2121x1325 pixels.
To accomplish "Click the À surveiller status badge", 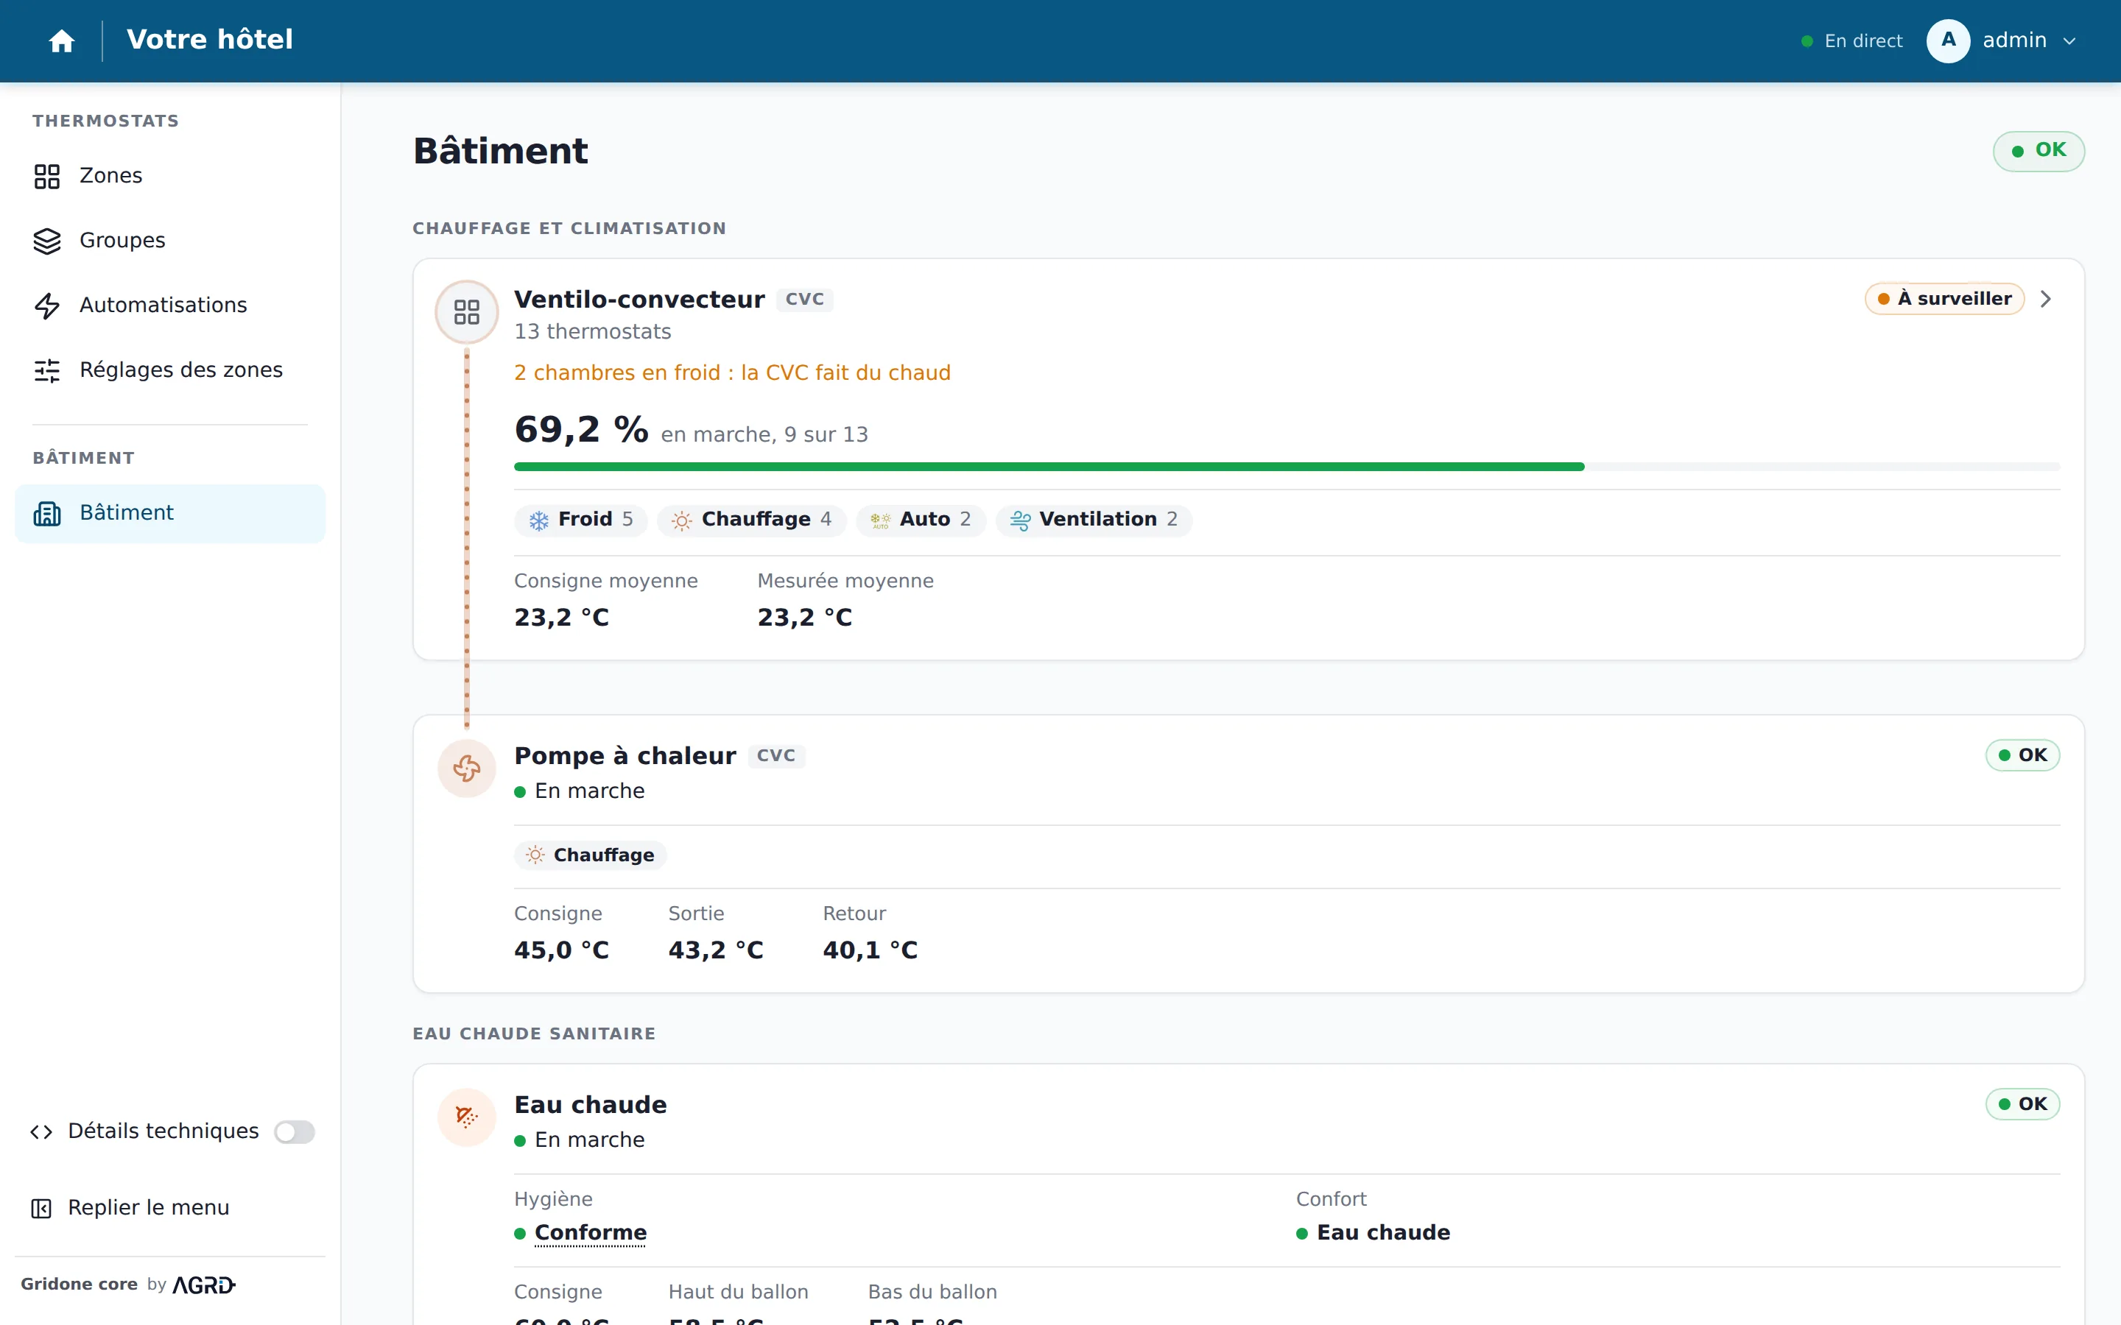I will 1944,299.
